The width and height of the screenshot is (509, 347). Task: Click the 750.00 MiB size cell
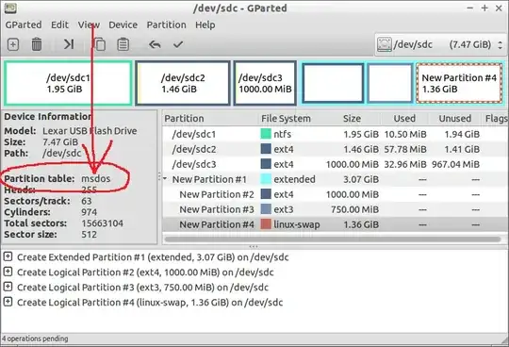pos(354,209)
